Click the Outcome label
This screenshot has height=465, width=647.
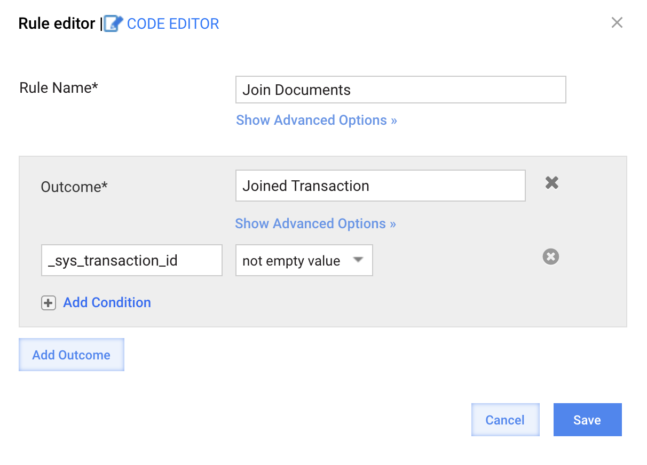74,187
